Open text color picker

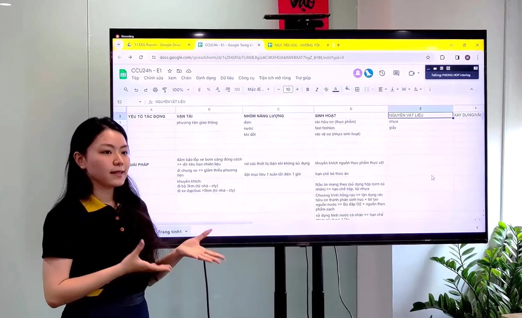tap(336, 89)
